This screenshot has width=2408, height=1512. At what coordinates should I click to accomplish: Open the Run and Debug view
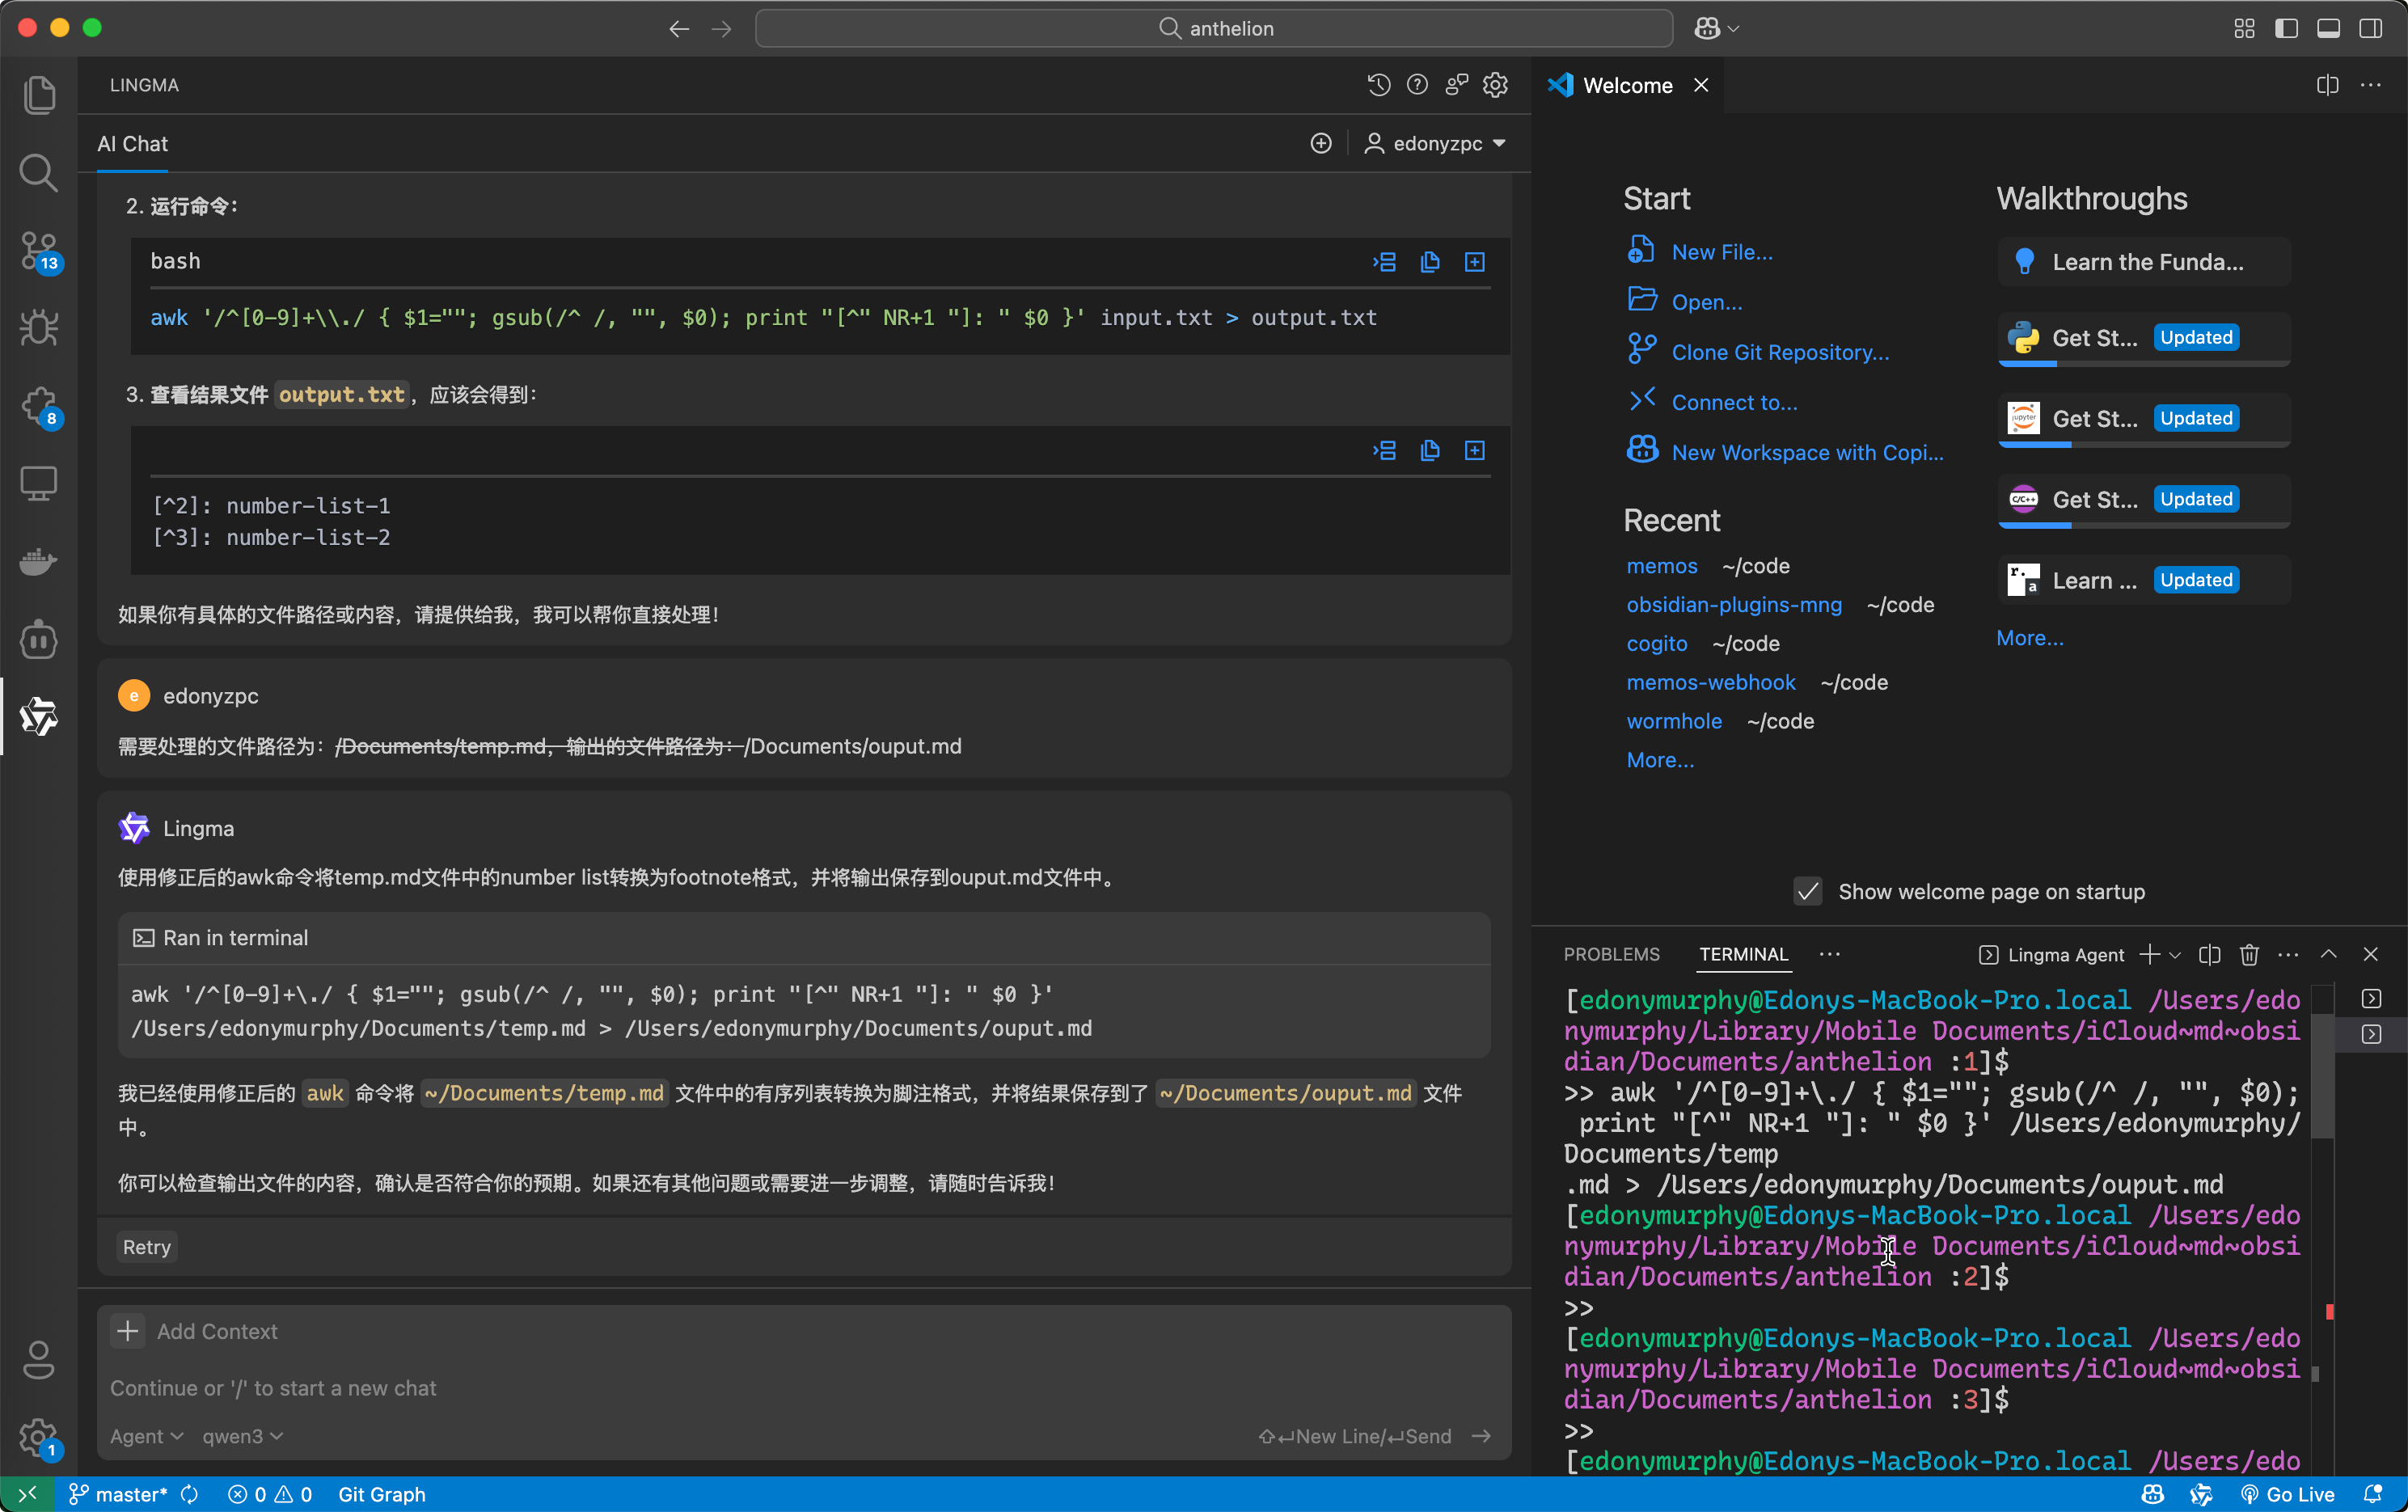click(x=39, y=328)
